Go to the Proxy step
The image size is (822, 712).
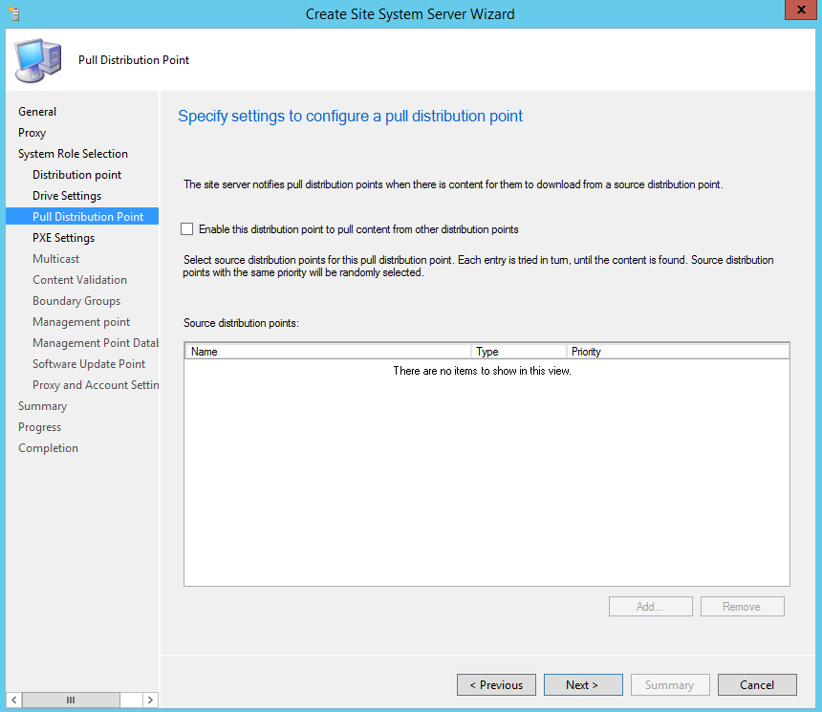point(32,133)
